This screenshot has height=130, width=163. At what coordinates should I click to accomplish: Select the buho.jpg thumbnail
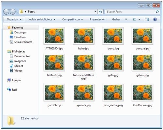(83, 36)
